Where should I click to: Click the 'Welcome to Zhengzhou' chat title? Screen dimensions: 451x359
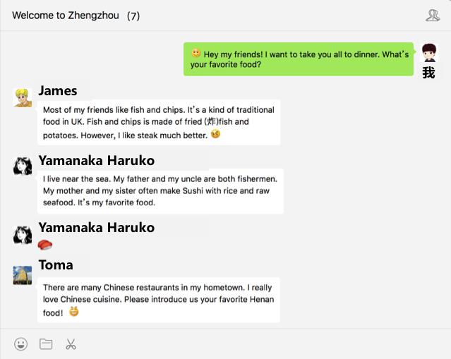click(66, 16)
